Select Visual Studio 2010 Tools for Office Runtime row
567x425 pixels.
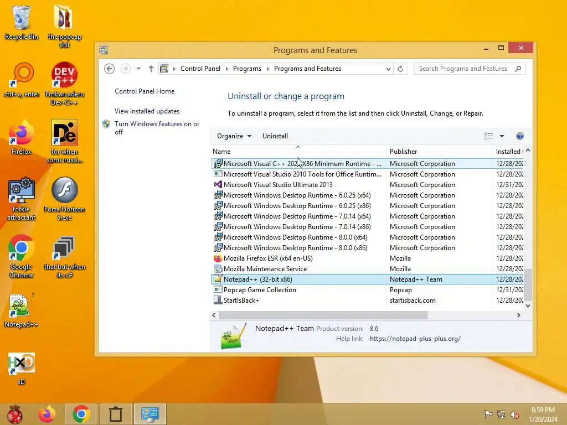(368, 174)
